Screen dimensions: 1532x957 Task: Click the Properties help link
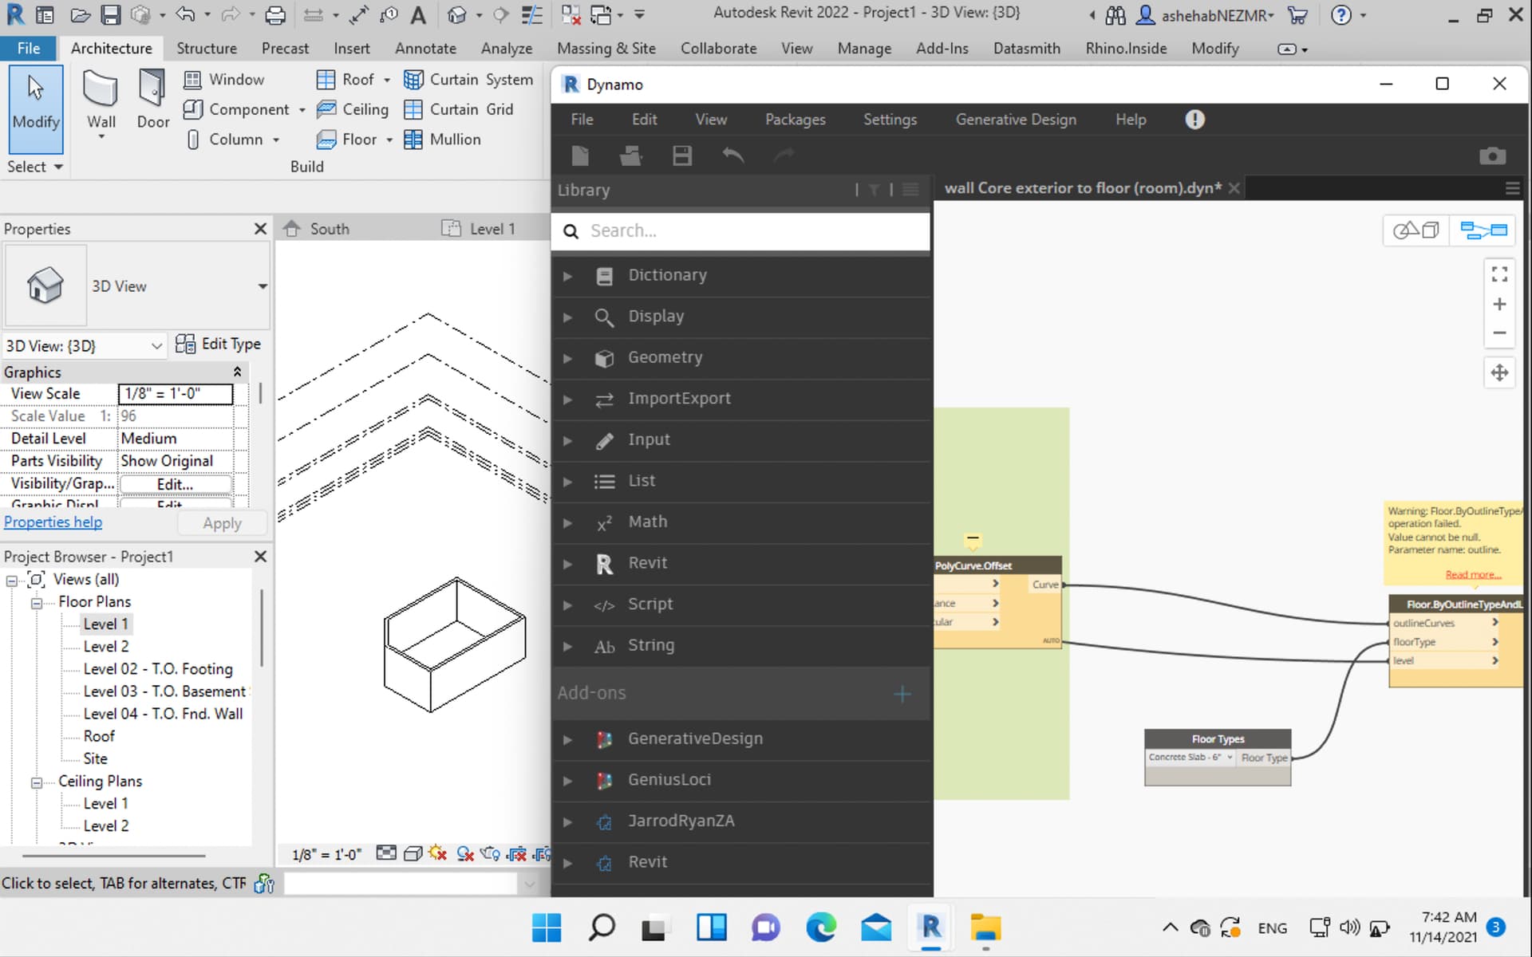[x=53, y=522]
